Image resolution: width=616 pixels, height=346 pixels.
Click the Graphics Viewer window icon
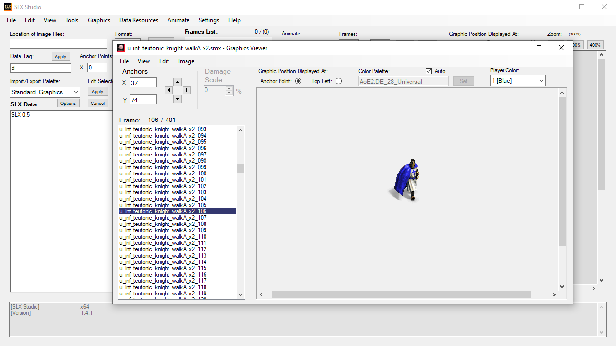(121, 48)
